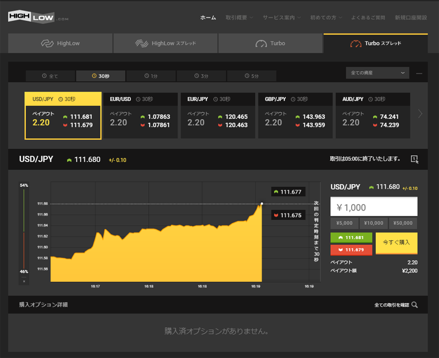Select the AUD/JPY 30秒 asset card
This screenshot has width=439, height=358.
coord(373,116)
